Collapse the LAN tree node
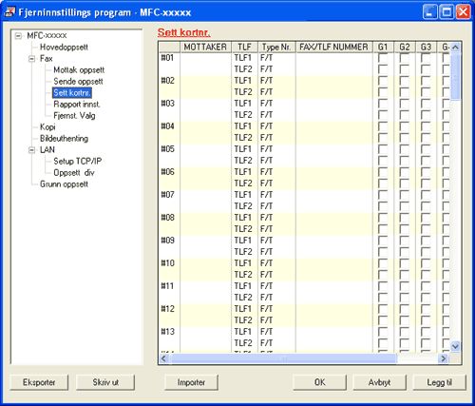475x406 pixels. (x=31, y=150)
